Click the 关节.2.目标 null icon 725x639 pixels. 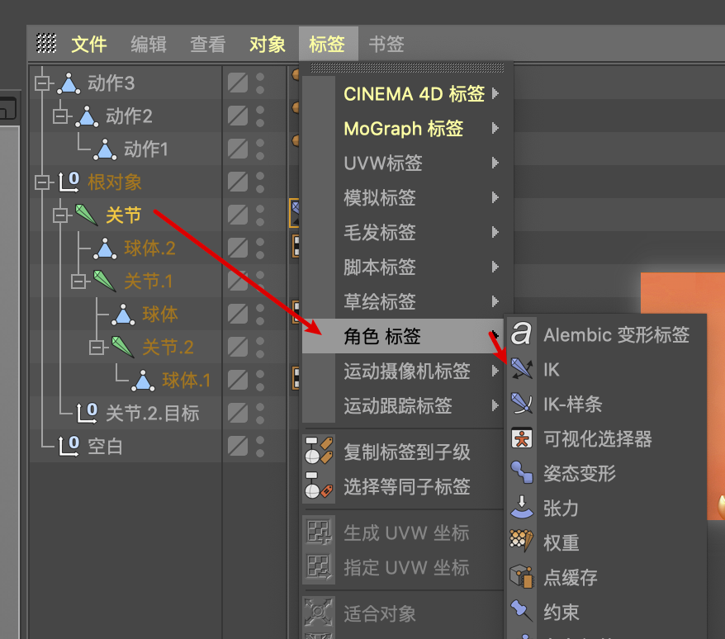pyautogui.click(x=87, y=414)
